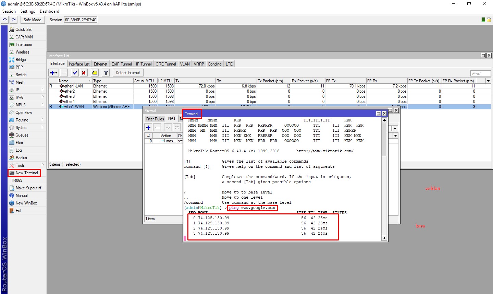Screen dimensions: 493x294
Task: Sort the interface table by Type
Action: [x=113, y=81]
